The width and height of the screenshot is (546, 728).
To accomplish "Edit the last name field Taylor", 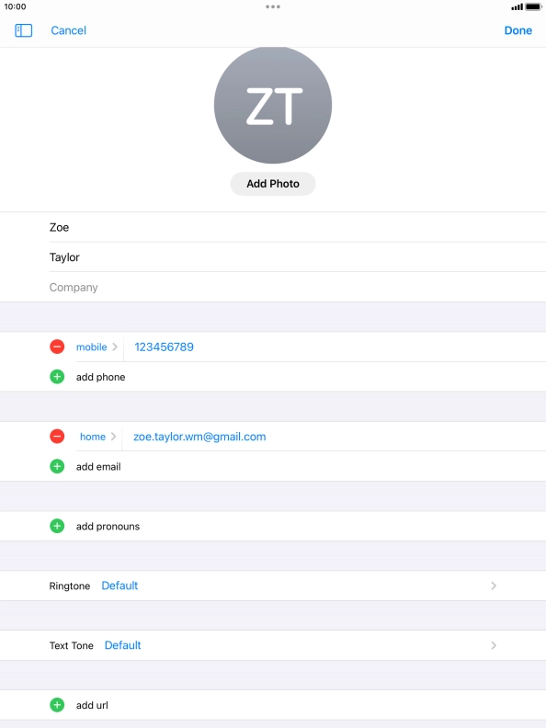I will tap(298, 257).
